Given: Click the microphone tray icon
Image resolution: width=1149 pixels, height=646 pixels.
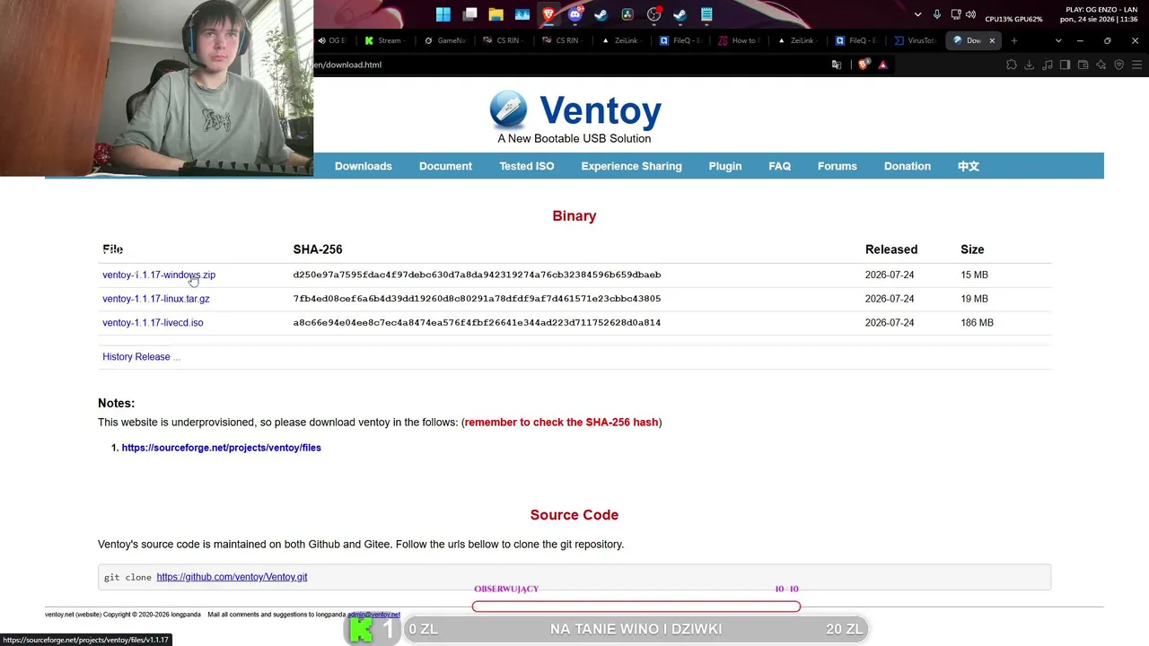Looking at the screenshot, I should pyautogui.click(x=937, y=14).
